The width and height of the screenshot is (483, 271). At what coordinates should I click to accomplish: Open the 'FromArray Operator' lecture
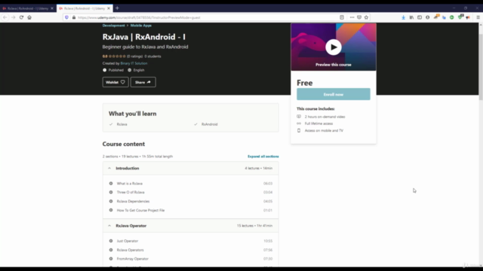(x=133, y=259)
